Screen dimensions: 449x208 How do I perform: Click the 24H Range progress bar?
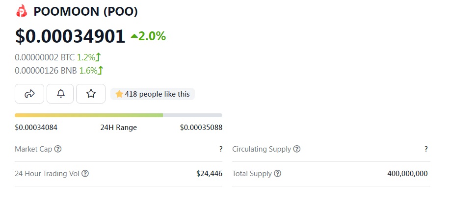[118, 115]
